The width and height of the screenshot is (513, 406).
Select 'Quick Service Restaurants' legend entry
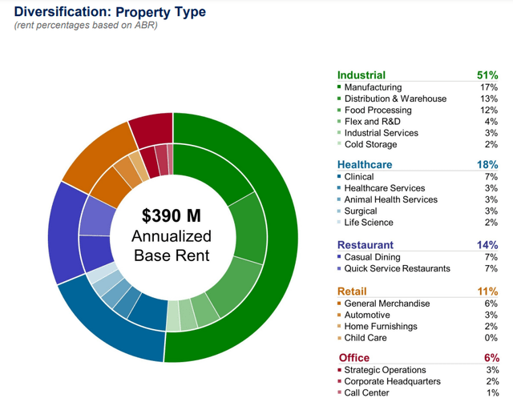click(398, 269)
